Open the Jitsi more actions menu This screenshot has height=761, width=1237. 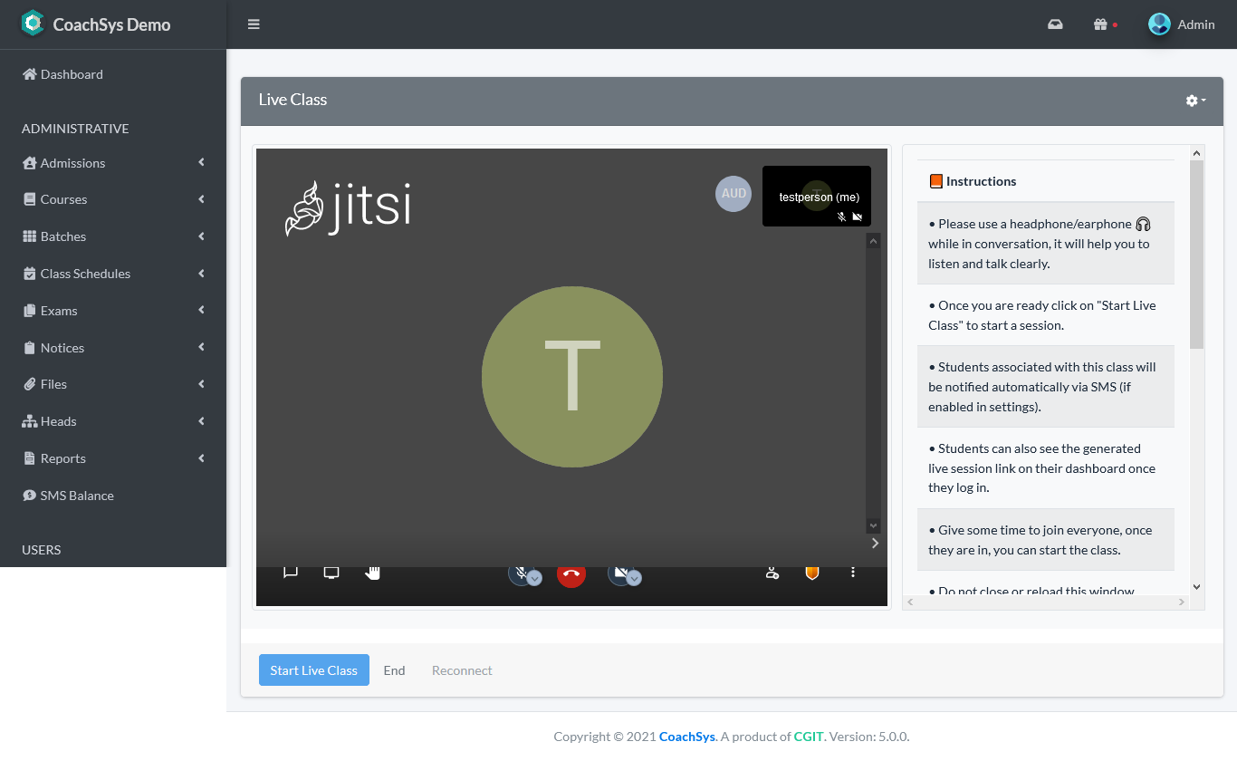[x=852, y=573]
